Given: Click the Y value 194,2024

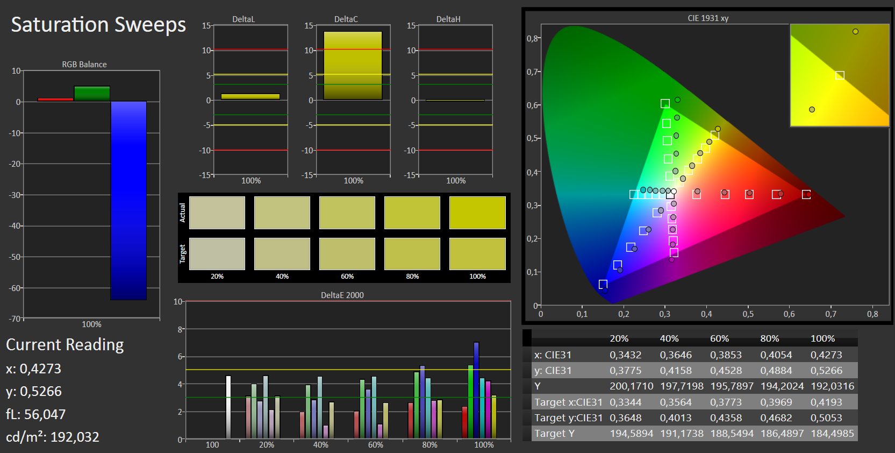Looking at the screenshot, I should (782, 386).
